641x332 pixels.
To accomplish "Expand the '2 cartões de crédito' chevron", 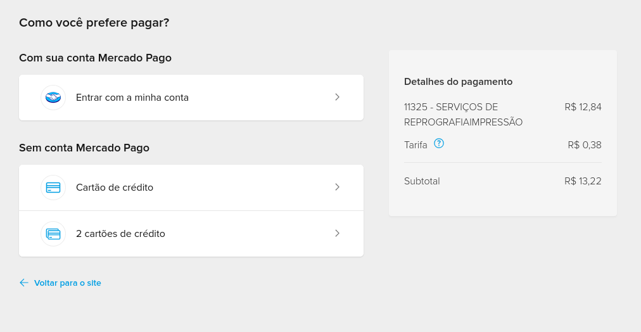I will (x=338, y=233).
